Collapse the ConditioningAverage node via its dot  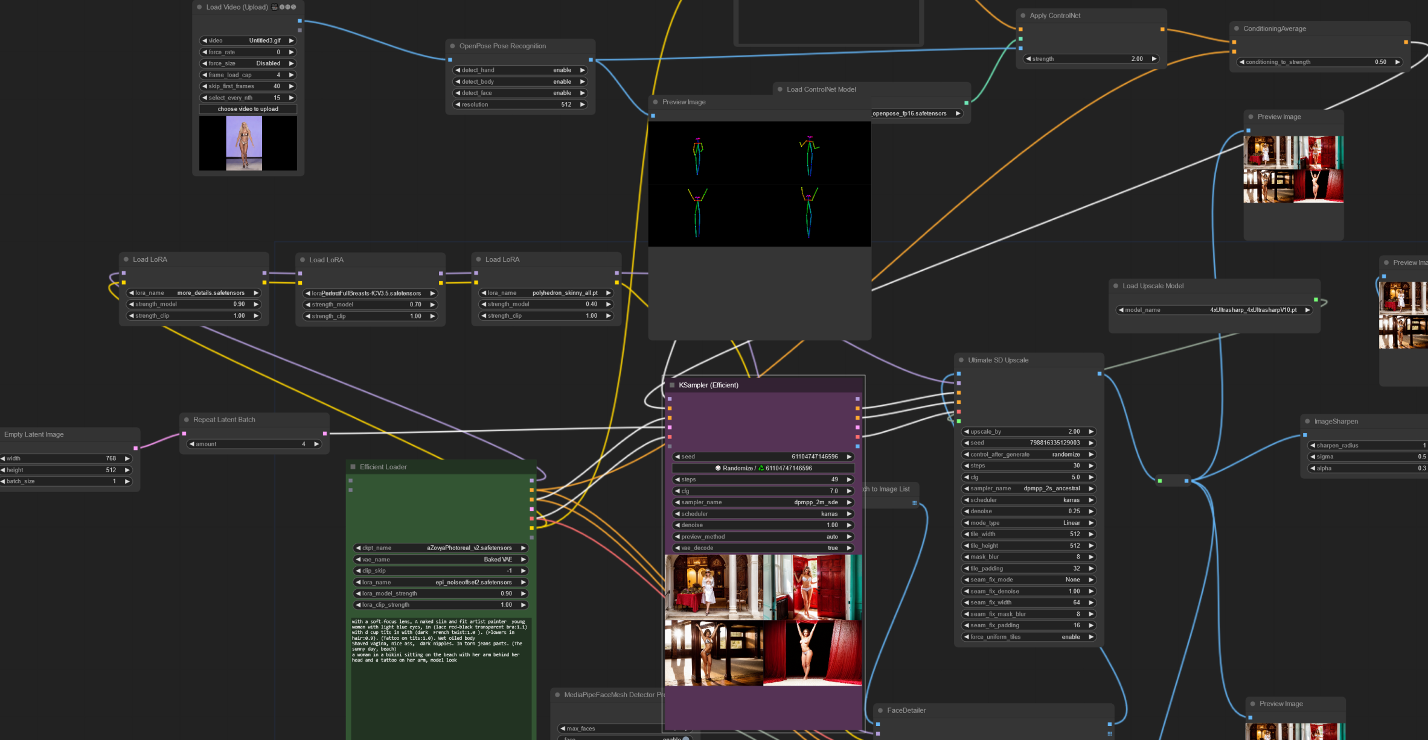pos(1237,28)
